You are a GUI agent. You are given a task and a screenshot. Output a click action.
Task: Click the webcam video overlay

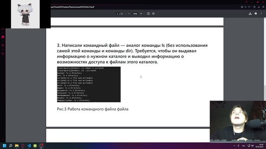point(238,122)
